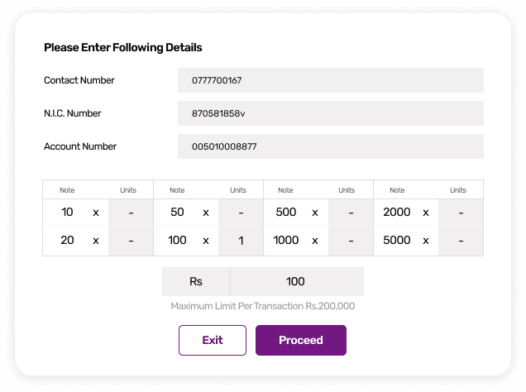Enter units for the 500 note
The height and width of the screenshot is (392, 526).
click(x=351, y=213)
